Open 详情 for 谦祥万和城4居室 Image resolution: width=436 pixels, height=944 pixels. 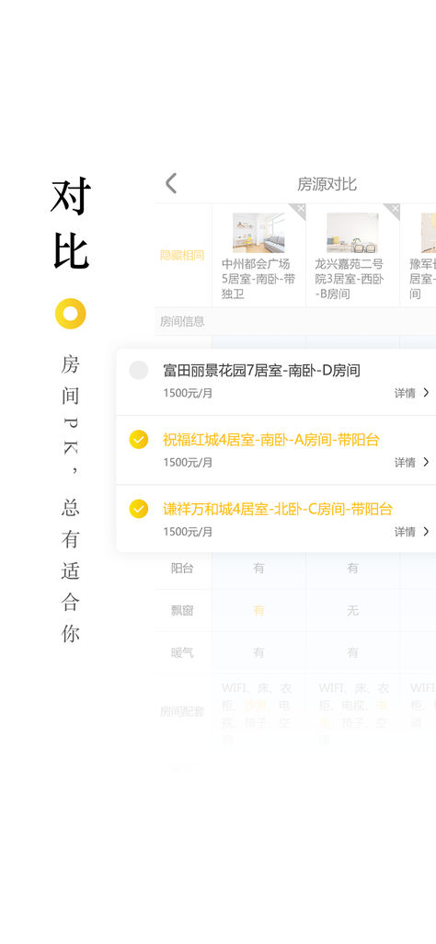click(x=405, y=532)
